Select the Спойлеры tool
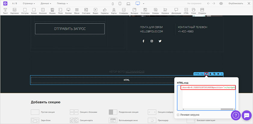The image size is (253, 124). tap(145, 11)
